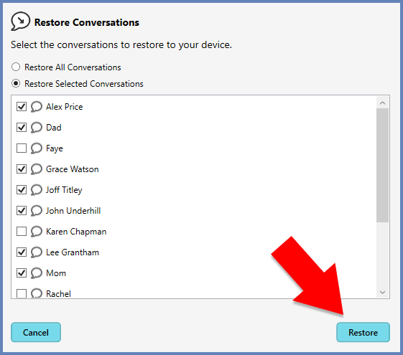Click the Restore button
This screenshot has width=403, height=355.
point(363,333)
